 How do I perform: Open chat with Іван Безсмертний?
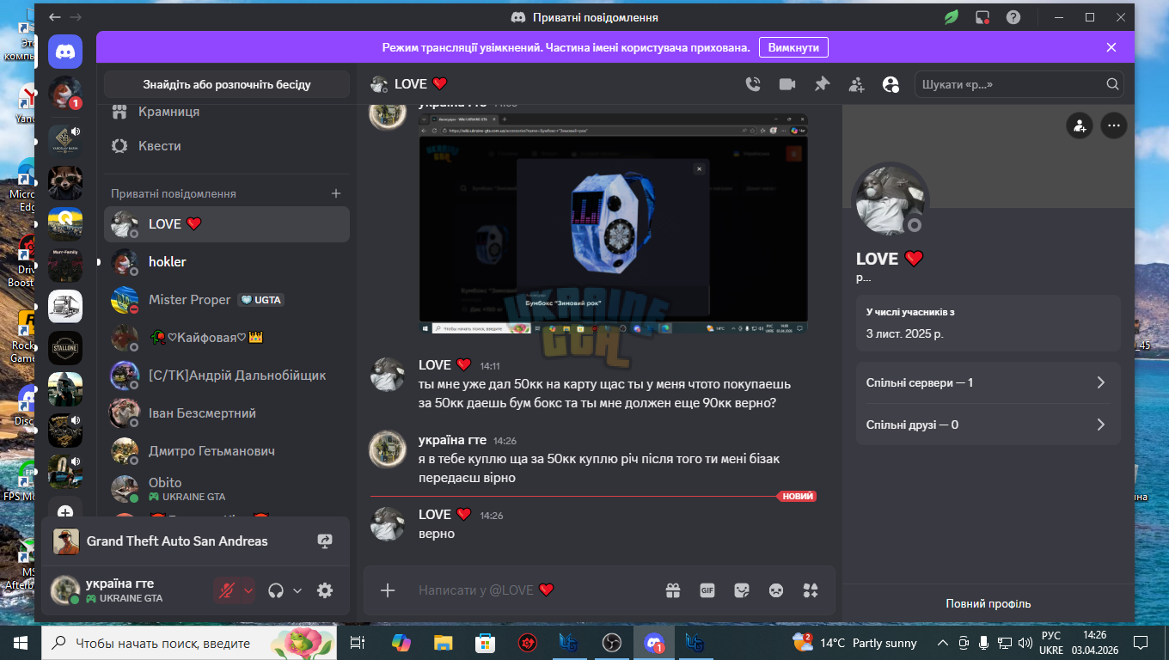point(227,412)
